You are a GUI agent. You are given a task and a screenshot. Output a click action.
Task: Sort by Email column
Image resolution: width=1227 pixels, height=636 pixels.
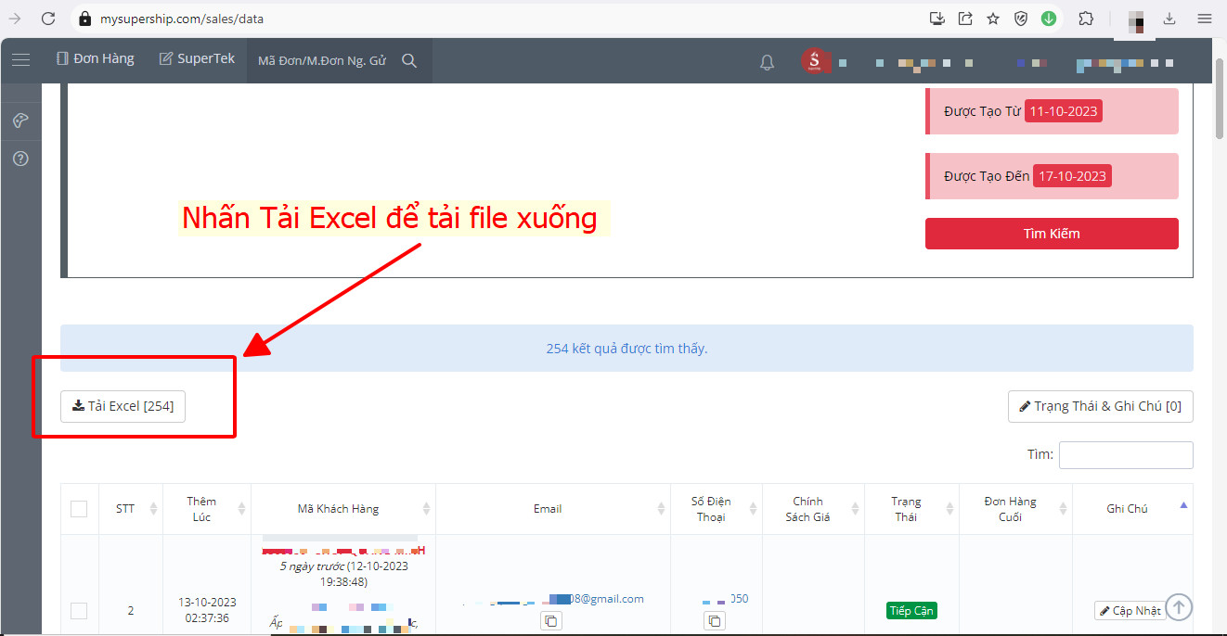coord(553,509)
